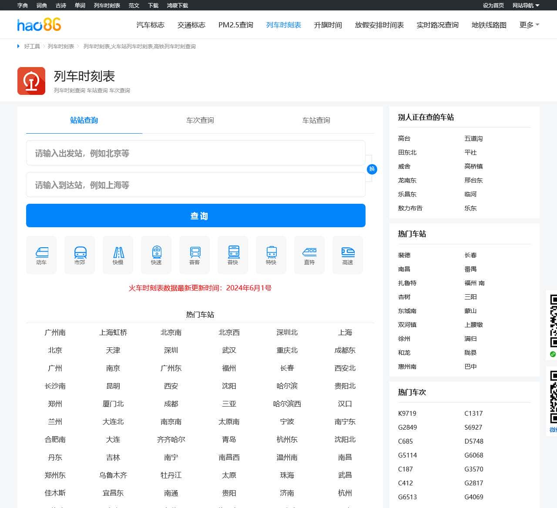Select the 市郊 suburban train icon
This screenshot has height=508, width=557.
[80, 255]
